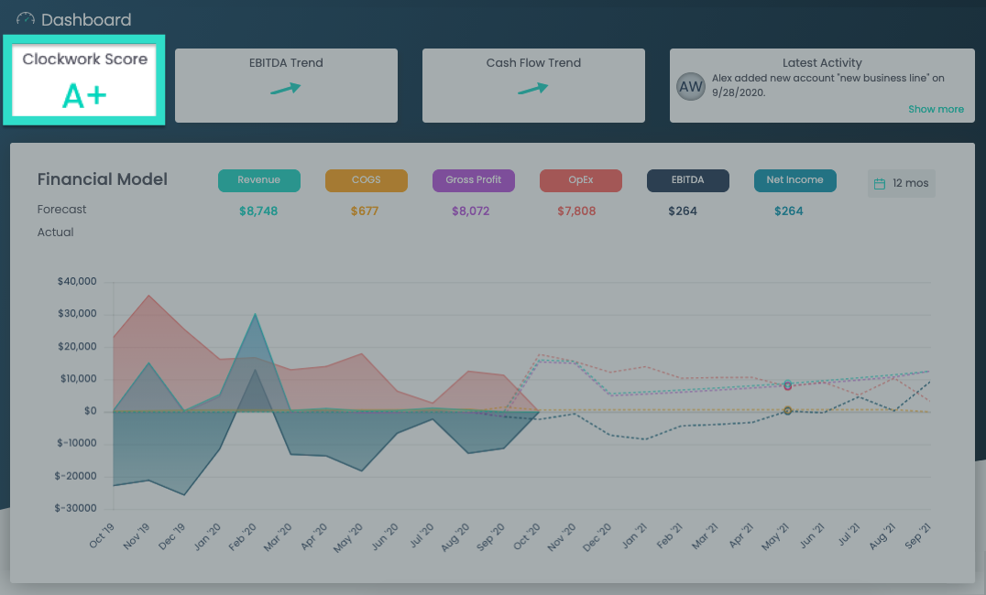Open the 12 mos time range selector

click(901, 183)
